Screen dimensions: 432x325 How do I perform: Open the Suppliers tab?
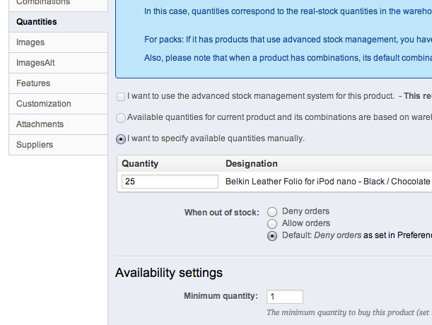35,145
